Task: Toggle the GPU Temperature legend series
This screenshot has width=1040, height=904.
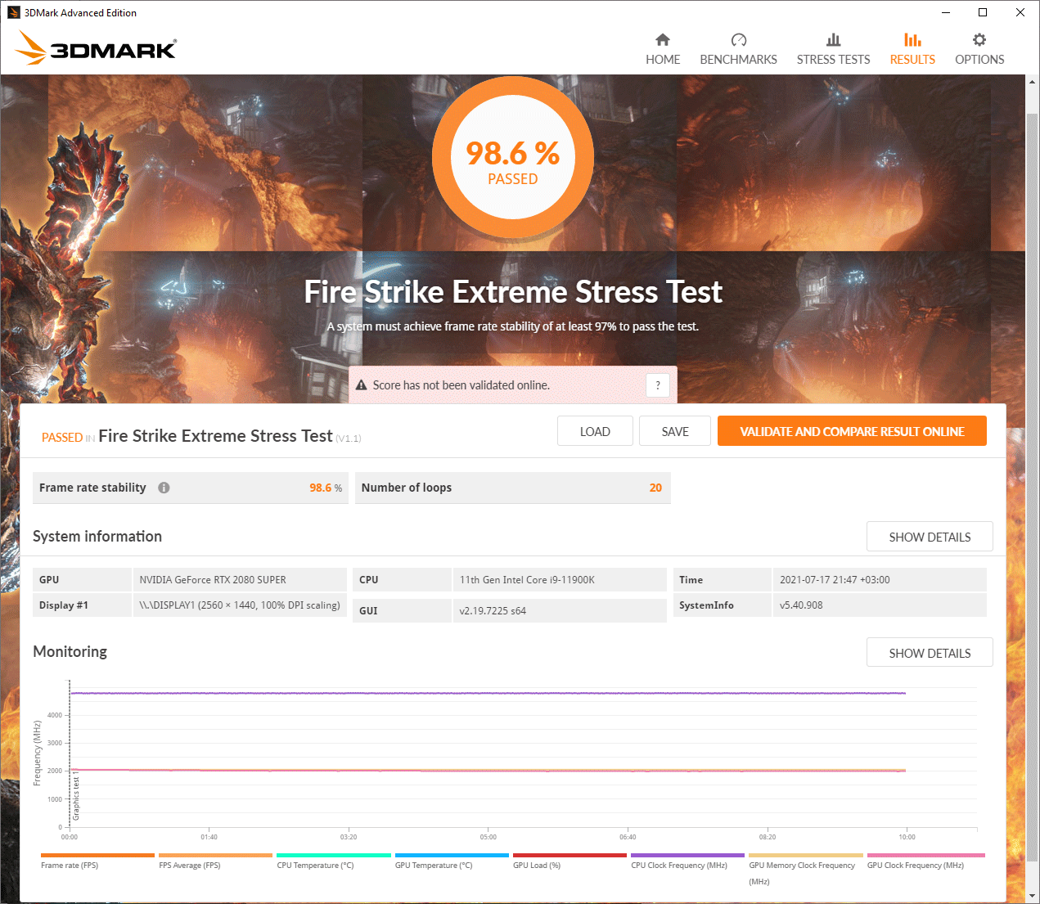Action: tap(452, 861)
